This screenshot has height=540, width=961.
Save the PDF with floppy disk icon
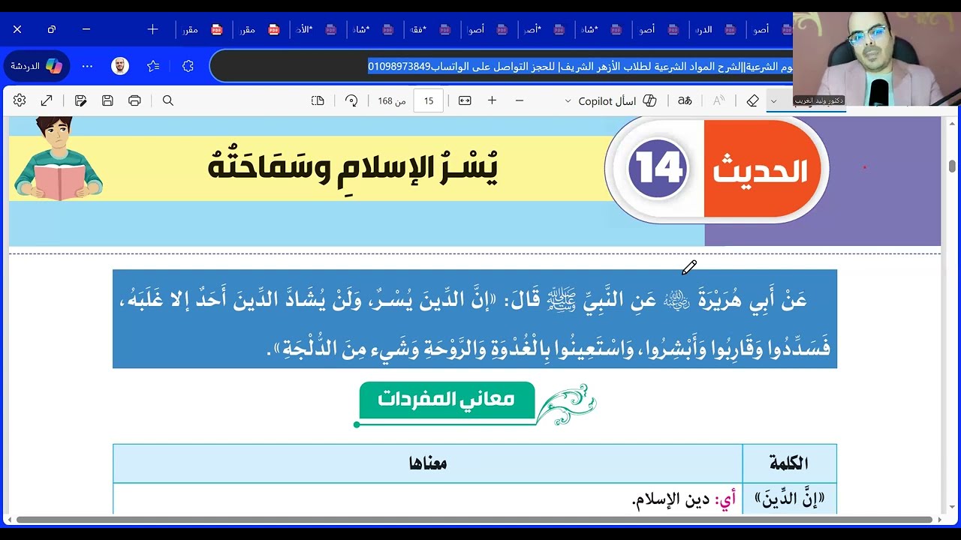[x=107, y=100]
